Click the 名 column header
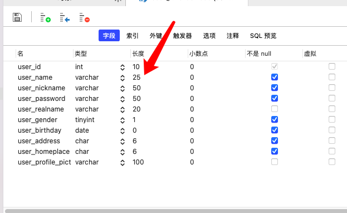This screenshot has height=213, width=347. pyautogui.click(x=21, y=54)
